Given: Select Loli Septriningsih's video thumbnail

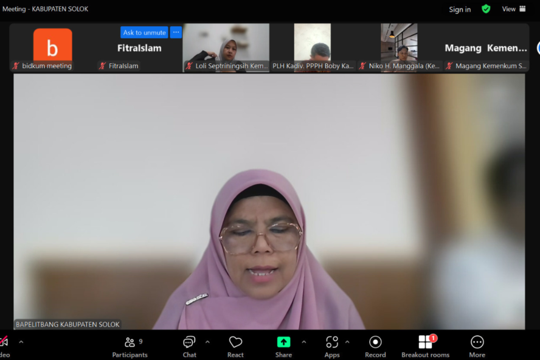Looking at the screenshot, I should coord(226,47).
